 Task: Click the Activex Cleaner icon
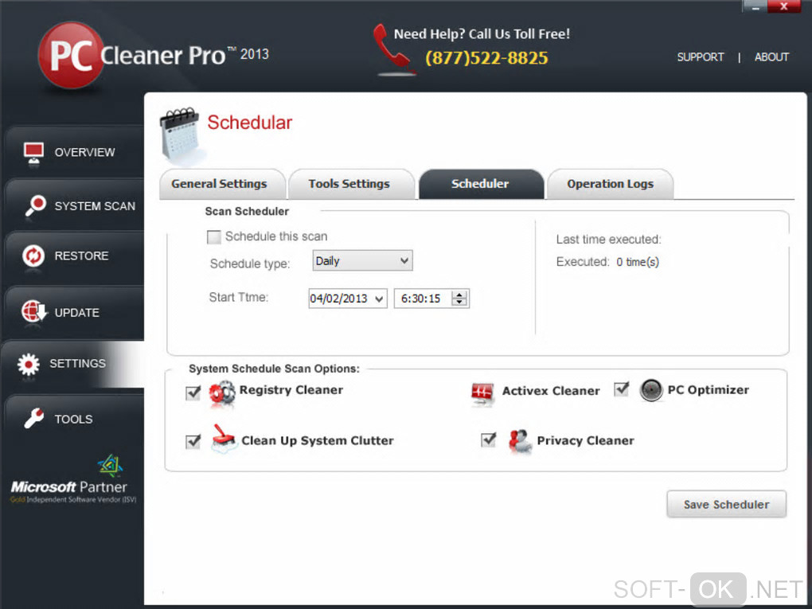482,394
